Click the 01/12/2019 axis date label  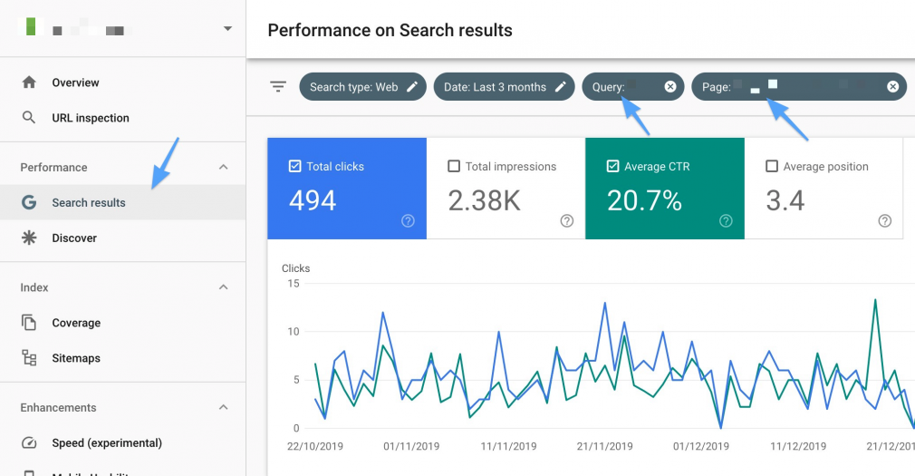(x=701, y=446)
